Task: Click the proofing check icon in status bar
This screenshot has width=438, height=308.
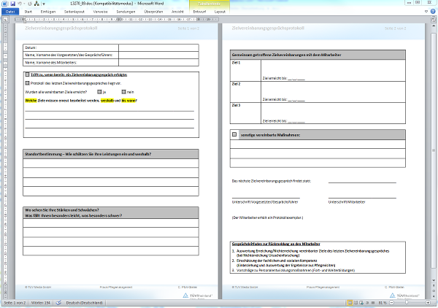Action: [58, 304]
